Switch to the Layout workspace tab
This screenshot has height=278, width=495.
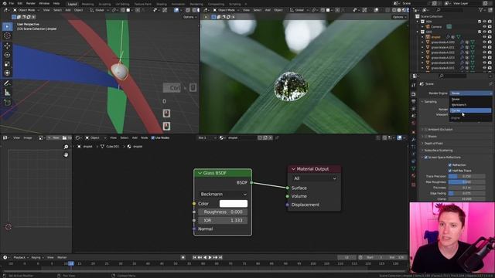(72, 4)
